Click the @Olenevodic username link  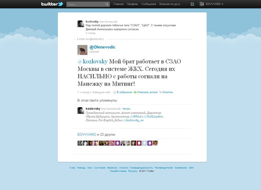(103, 47)
